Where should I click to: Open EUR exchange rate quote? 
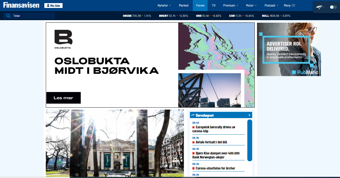[x=241, y=16]
